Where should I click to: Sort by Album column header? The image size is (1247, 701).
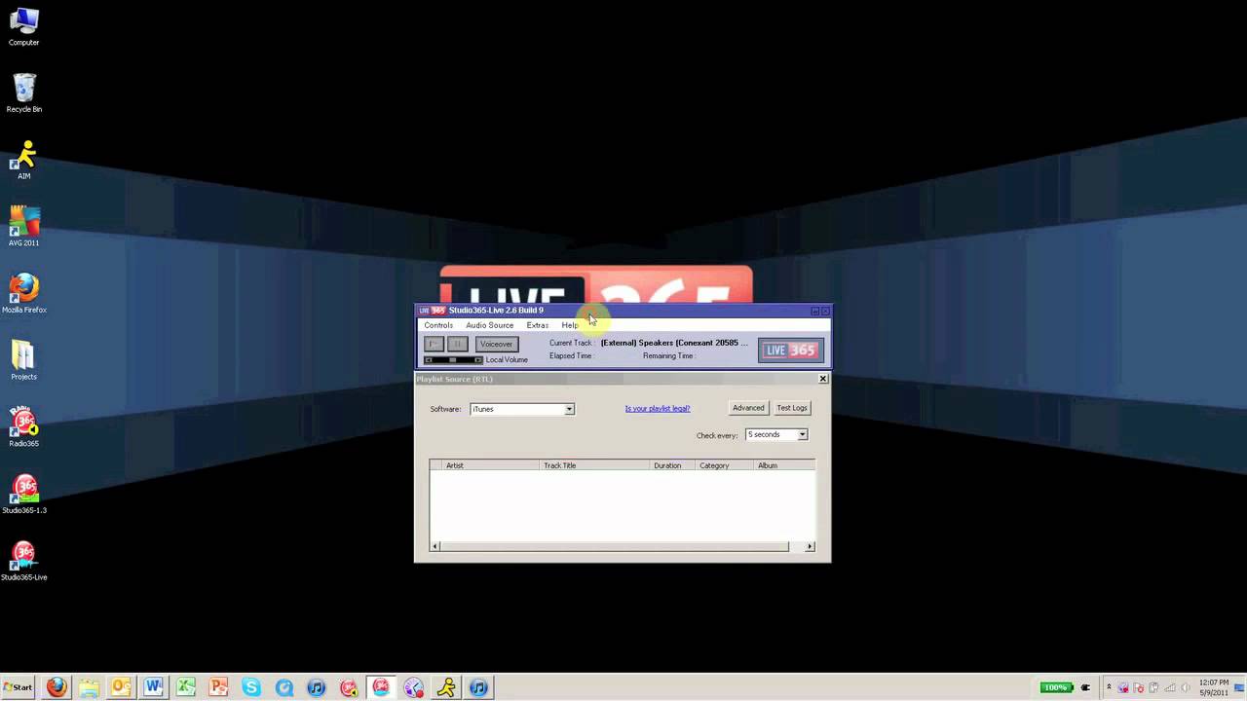click(x=784, y=465)
